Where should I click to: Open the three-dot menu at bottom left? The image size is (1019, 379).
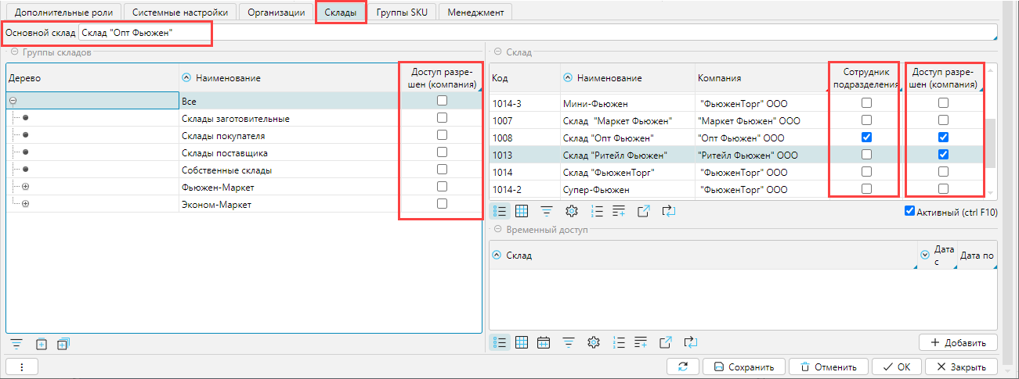pyautogui.click(x=22, y=366)
